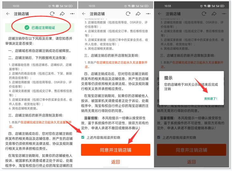The width and height of the screenshot is (232, 171).
Task: Open more options menu in left phone screen
Action: [x=72, y=14]
